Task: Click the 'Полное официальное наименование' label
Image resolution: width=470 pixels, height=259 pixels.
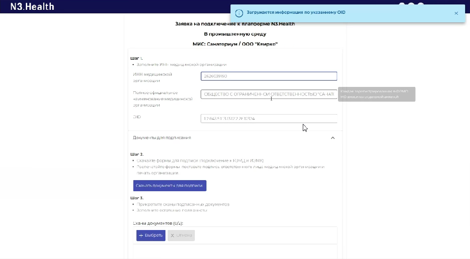Action: (x=163, y=99)
